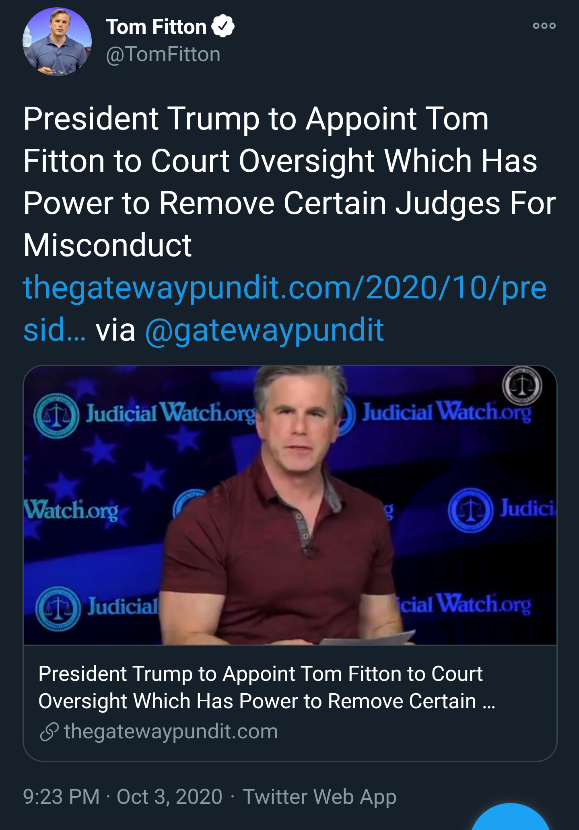Open the thegatewaypundit.com/2020/10 link in tweet
Screen dimensions: 579x830
tap(284, 288)
